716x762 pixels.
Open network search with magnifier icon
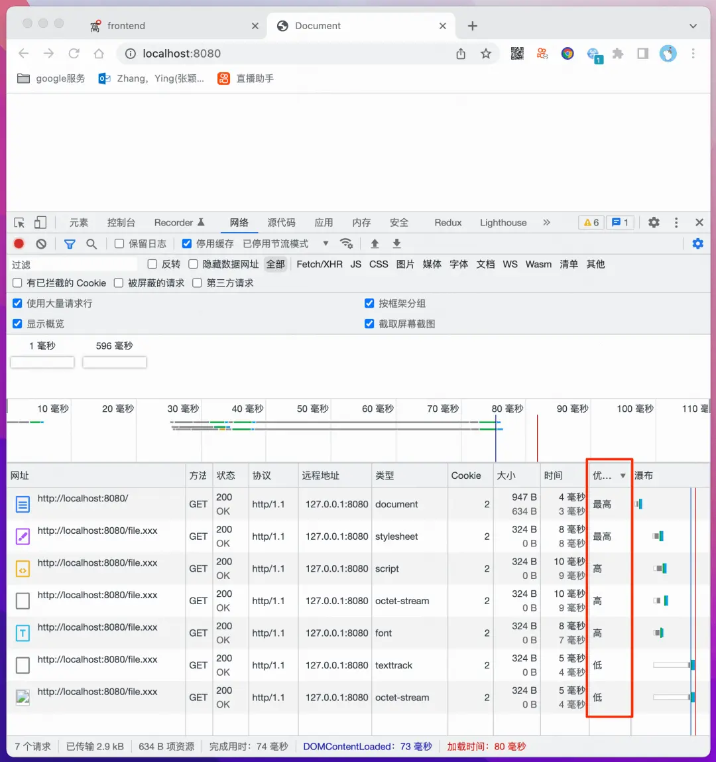point(91,244)
